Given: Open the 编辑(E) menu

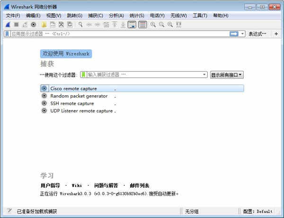Looking at the screenshot, I should [x=33, y=16].
